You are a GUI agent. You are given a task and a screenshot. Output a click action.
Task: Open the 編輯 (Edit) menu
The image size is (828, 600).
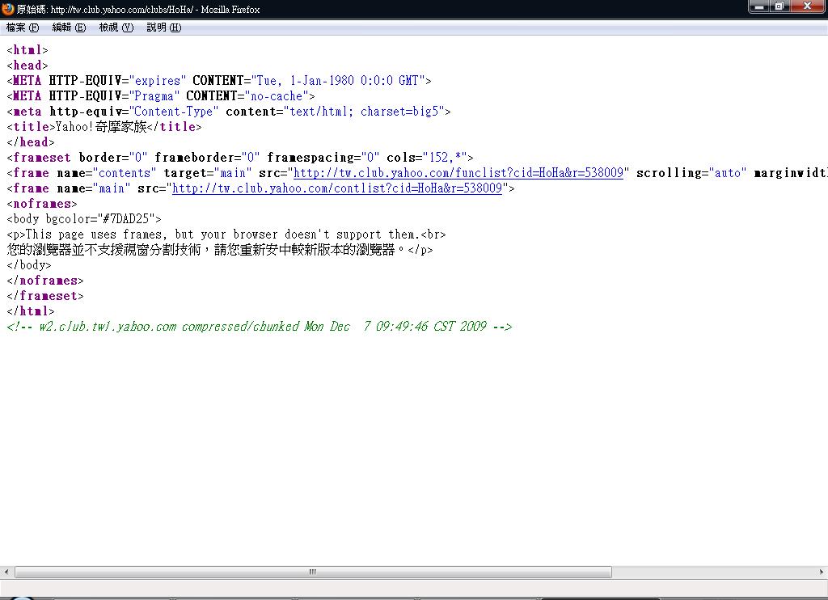[x=69, y=27]
